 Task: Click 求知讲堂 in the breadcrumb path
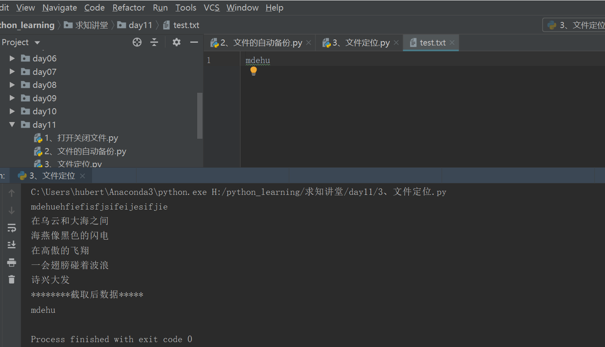[92, 25]
